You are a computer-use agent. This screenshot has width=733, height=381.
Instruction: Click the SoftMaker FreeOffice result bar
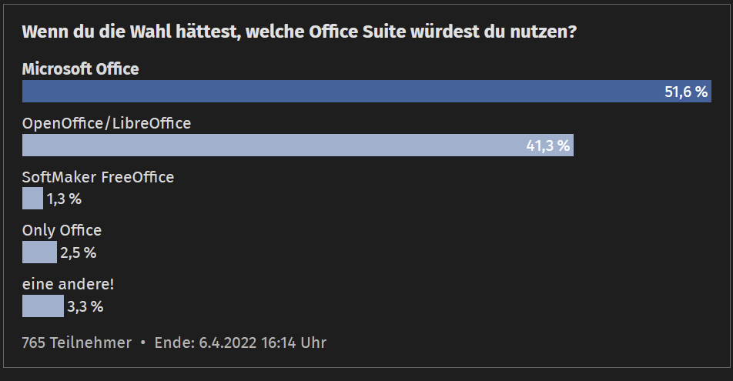(x=32, y=199)
